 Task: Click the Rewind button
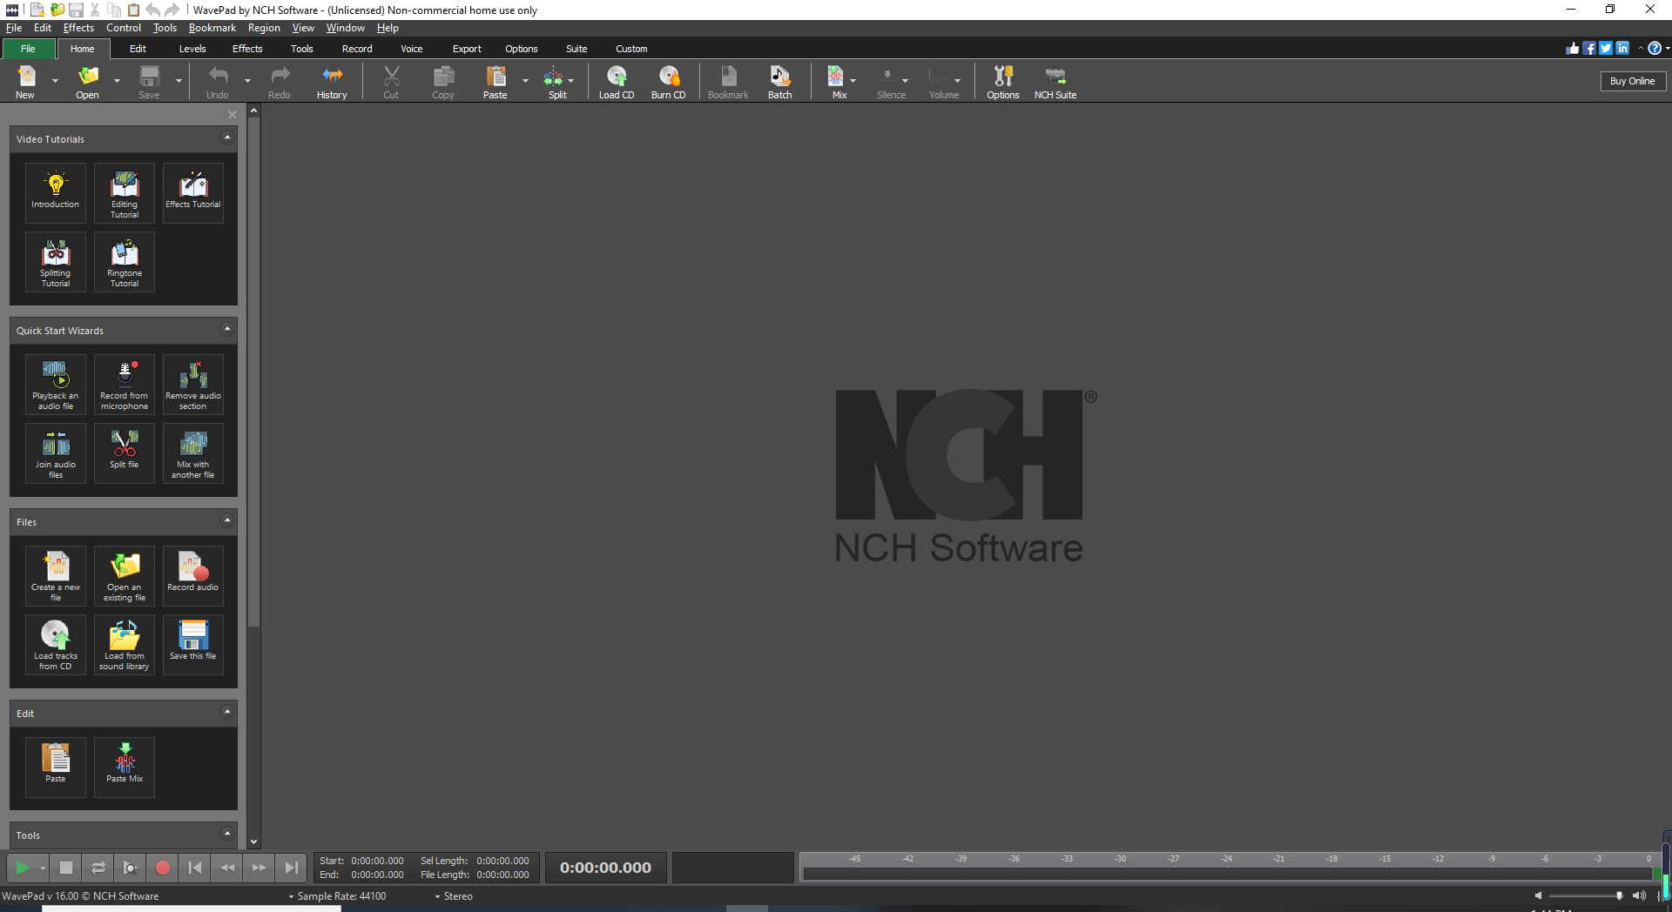tap(227, 868)
